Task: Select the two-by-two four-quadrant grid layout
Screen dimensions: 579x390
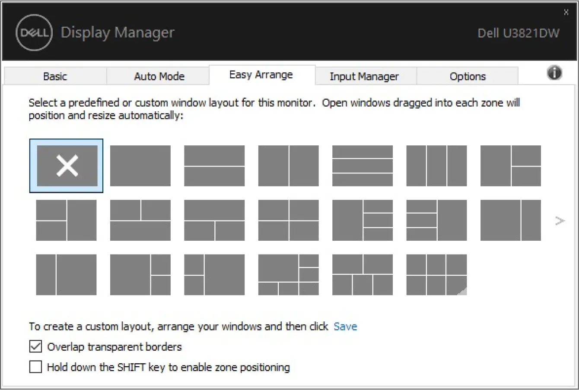Action: click(288, 220)
